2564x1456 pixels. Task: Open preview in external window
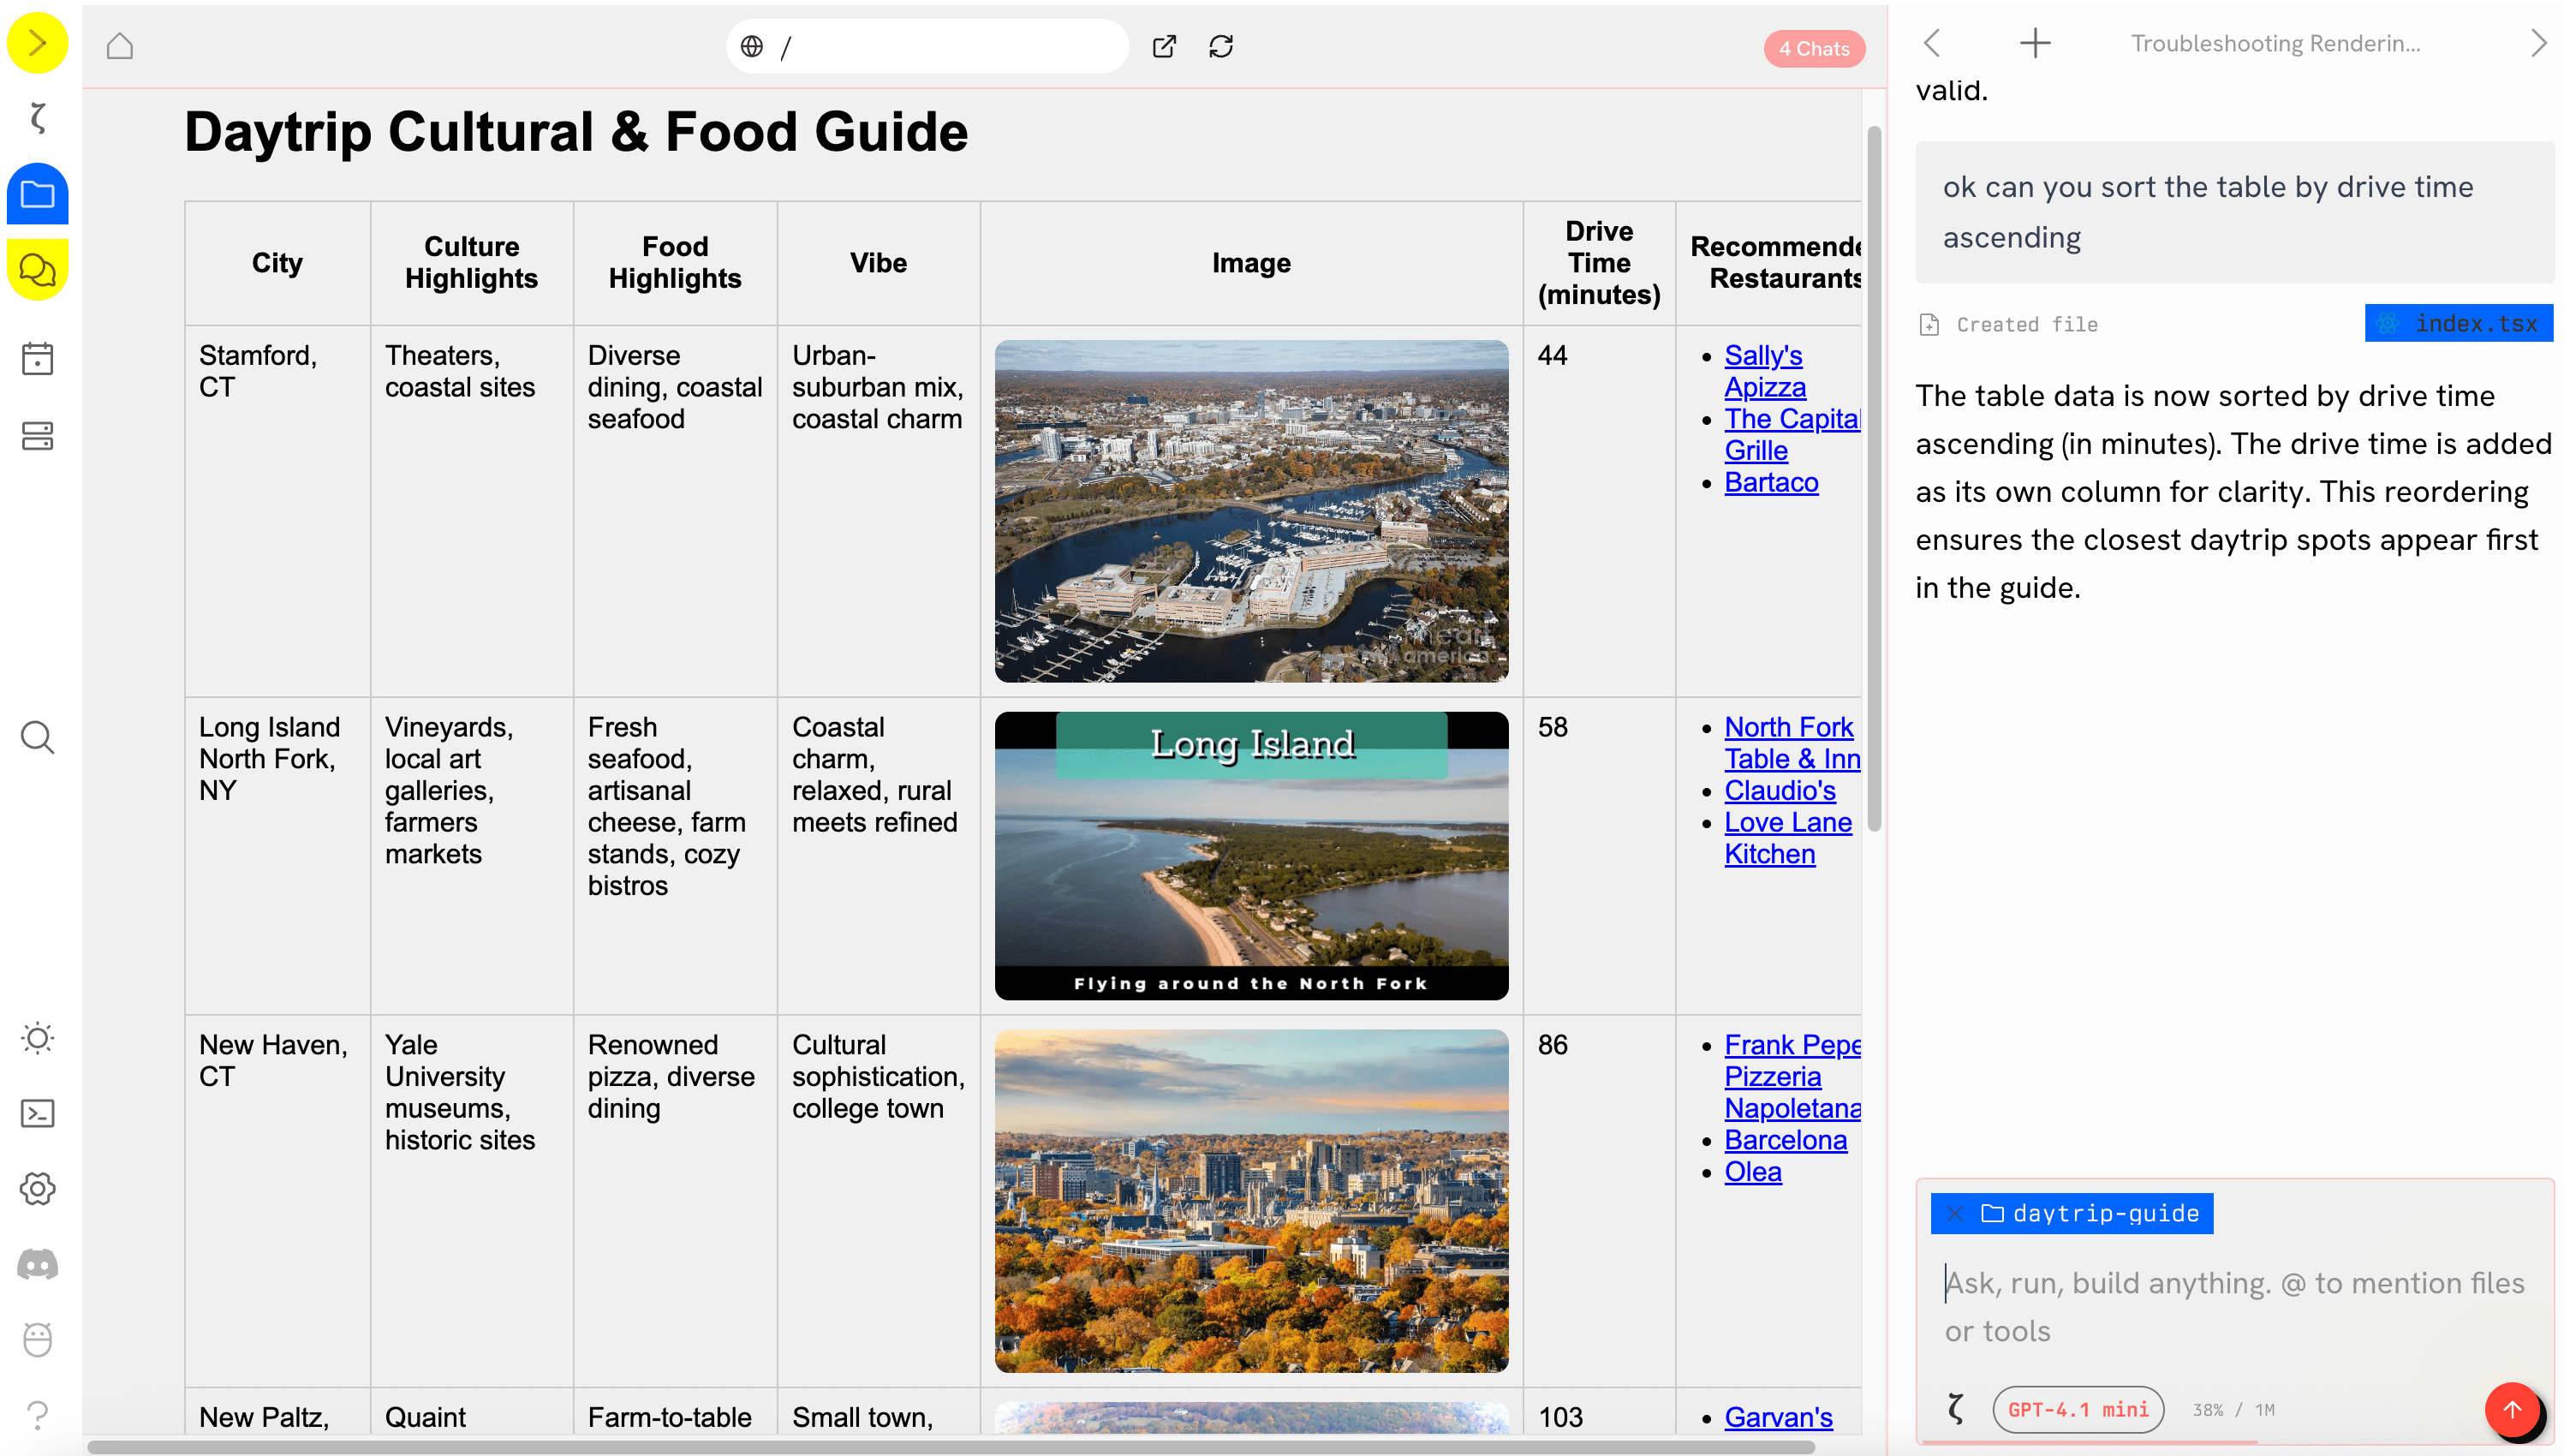1164,46
